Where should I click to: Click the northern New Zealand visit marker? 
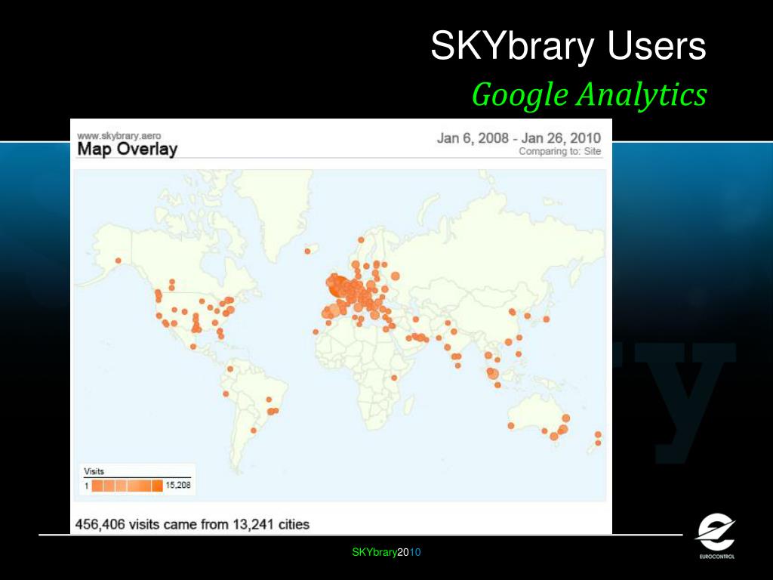coord(598,434)
